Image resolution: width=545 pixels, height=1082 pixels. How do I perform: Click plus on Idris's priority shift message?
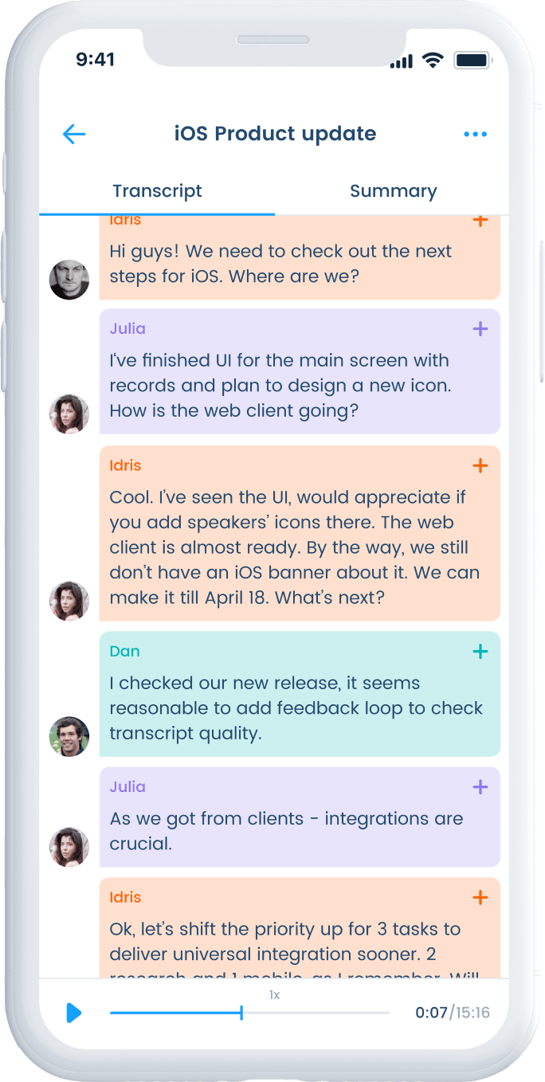point(480,898)
